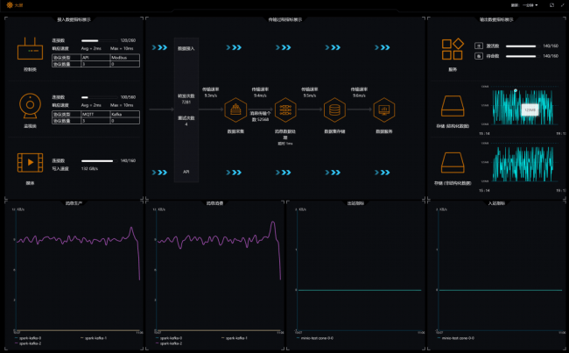Image resolution: width=569 pixels, height=353 pixels.
Task: Toggle spark-kafka-1 legend in left Kafka chart
Action: [94, 338]
